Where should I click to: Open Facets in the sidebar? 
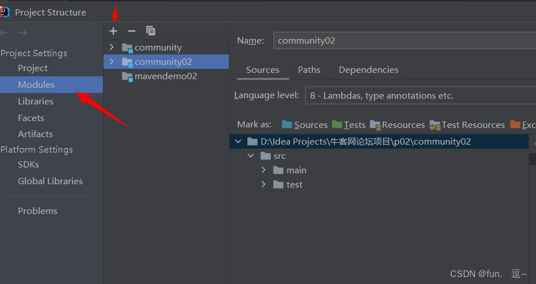(x=31, y=118)
